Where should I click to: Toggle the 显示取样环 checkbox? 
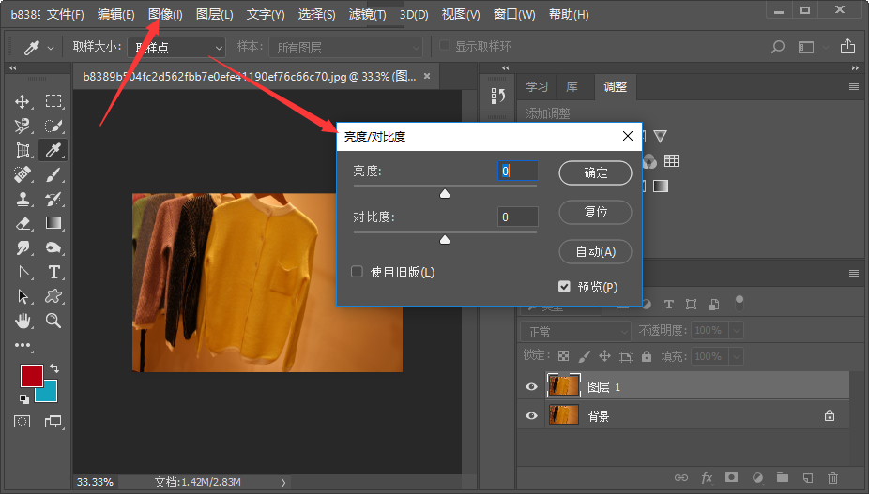(x=444, y=45)
